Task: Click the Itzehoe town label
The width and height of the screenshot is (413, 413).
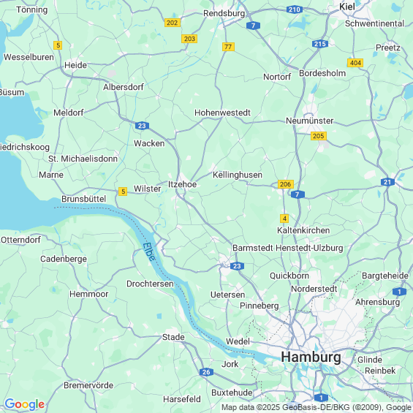Action: (x=182, y=184)
